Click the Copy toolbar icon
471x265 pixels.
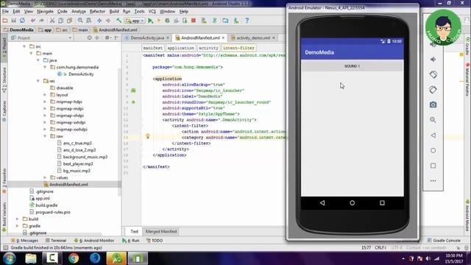60,21
